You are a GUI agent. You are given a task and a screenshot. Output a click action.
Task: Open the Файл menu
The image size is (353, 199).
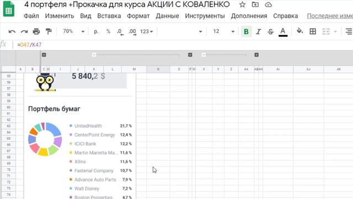31,16
